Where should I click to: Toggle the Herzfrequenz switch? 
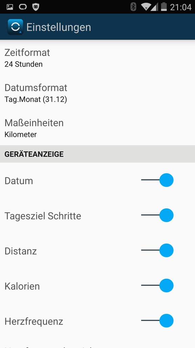tap(157, 321)
